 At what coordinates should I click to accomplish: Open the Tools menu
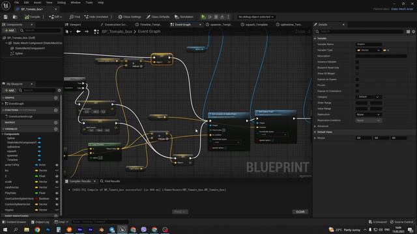[89, 3]
